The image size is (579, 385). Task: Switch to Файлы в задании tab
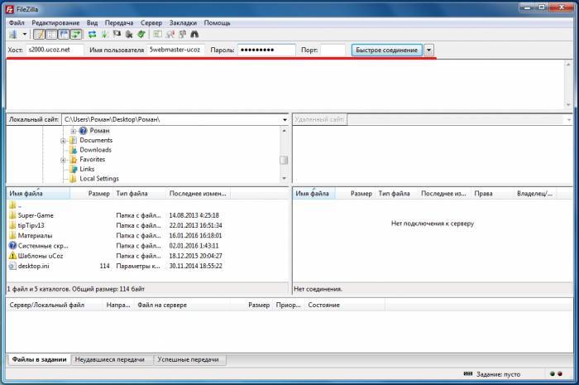[39, 359]
